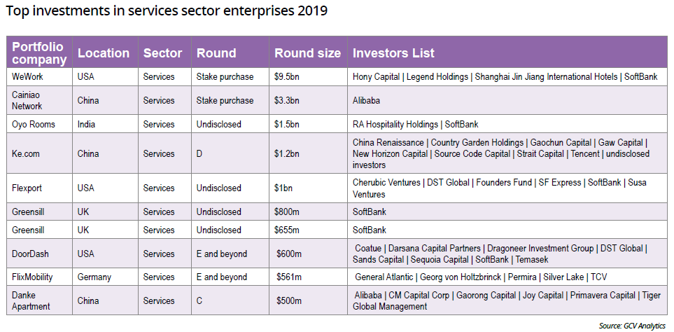Click the Flexport company cell
Image resolution: width=674 pixels, height=332 pixels.
click(29, 188)
